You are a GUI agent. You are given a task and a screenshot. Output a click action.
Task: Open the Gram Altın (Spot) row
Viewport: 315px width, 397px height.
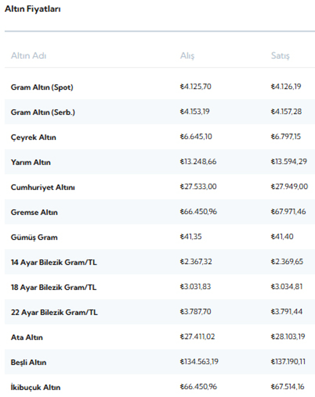[160, 87]
